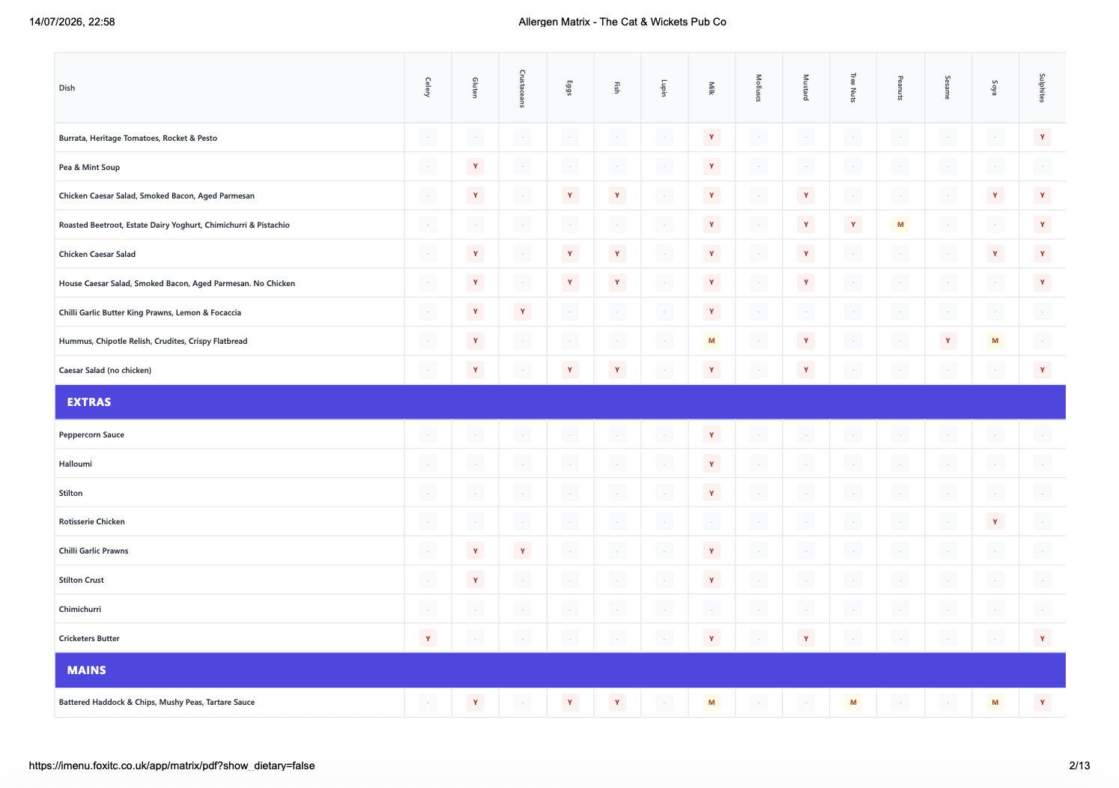Screen dimensions: 1119x788
Task: Click Chilli Garlic Butter King Prawns' Crustaceans Y
Action: click(x=522, y=312)
